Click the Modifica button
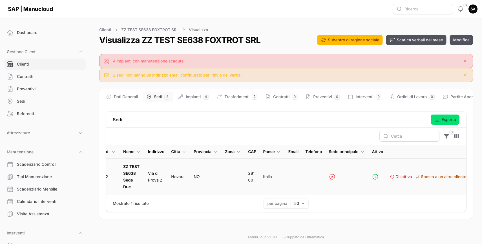Screen dimensions: 482x244 [x=461, y=40]
